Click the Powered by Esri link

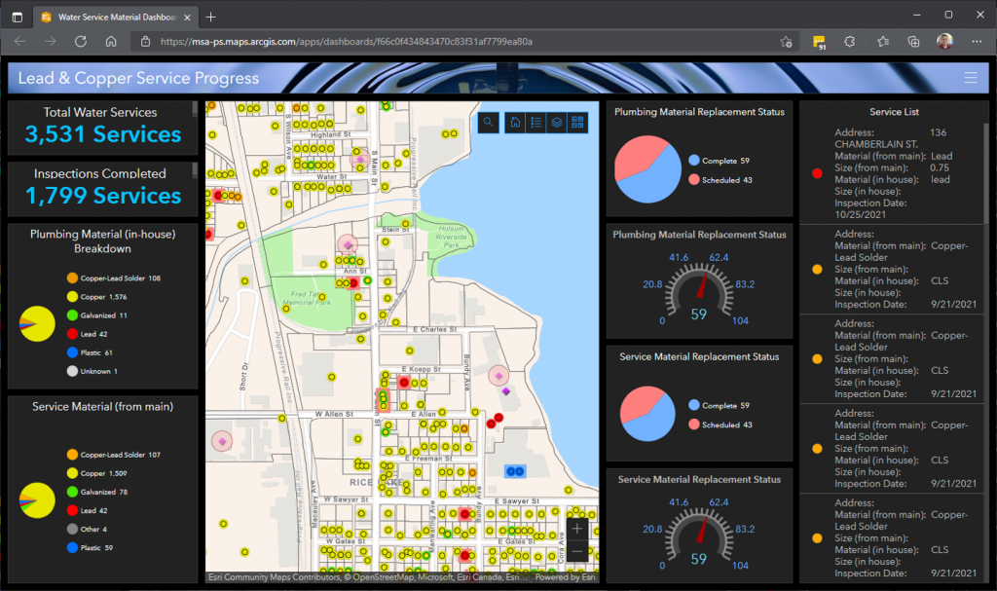point(567,576)
